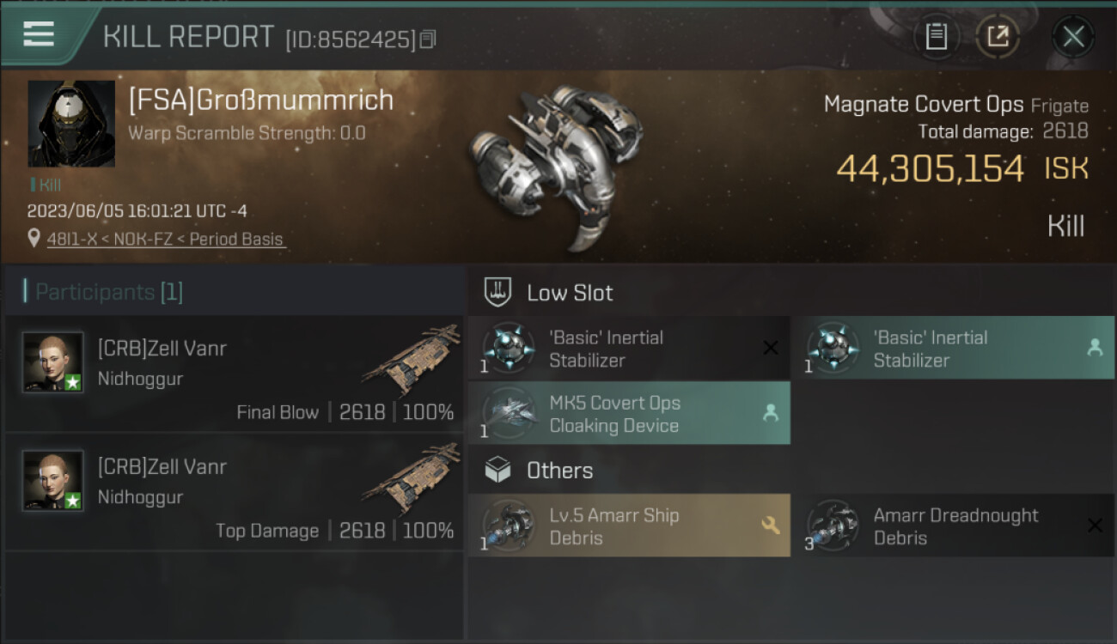Click the Others section cube icon

pos(498,471)
